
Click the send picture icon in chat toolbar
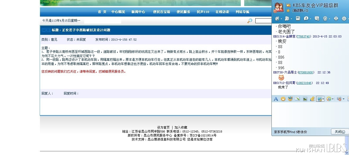click(x=305, y=99)
